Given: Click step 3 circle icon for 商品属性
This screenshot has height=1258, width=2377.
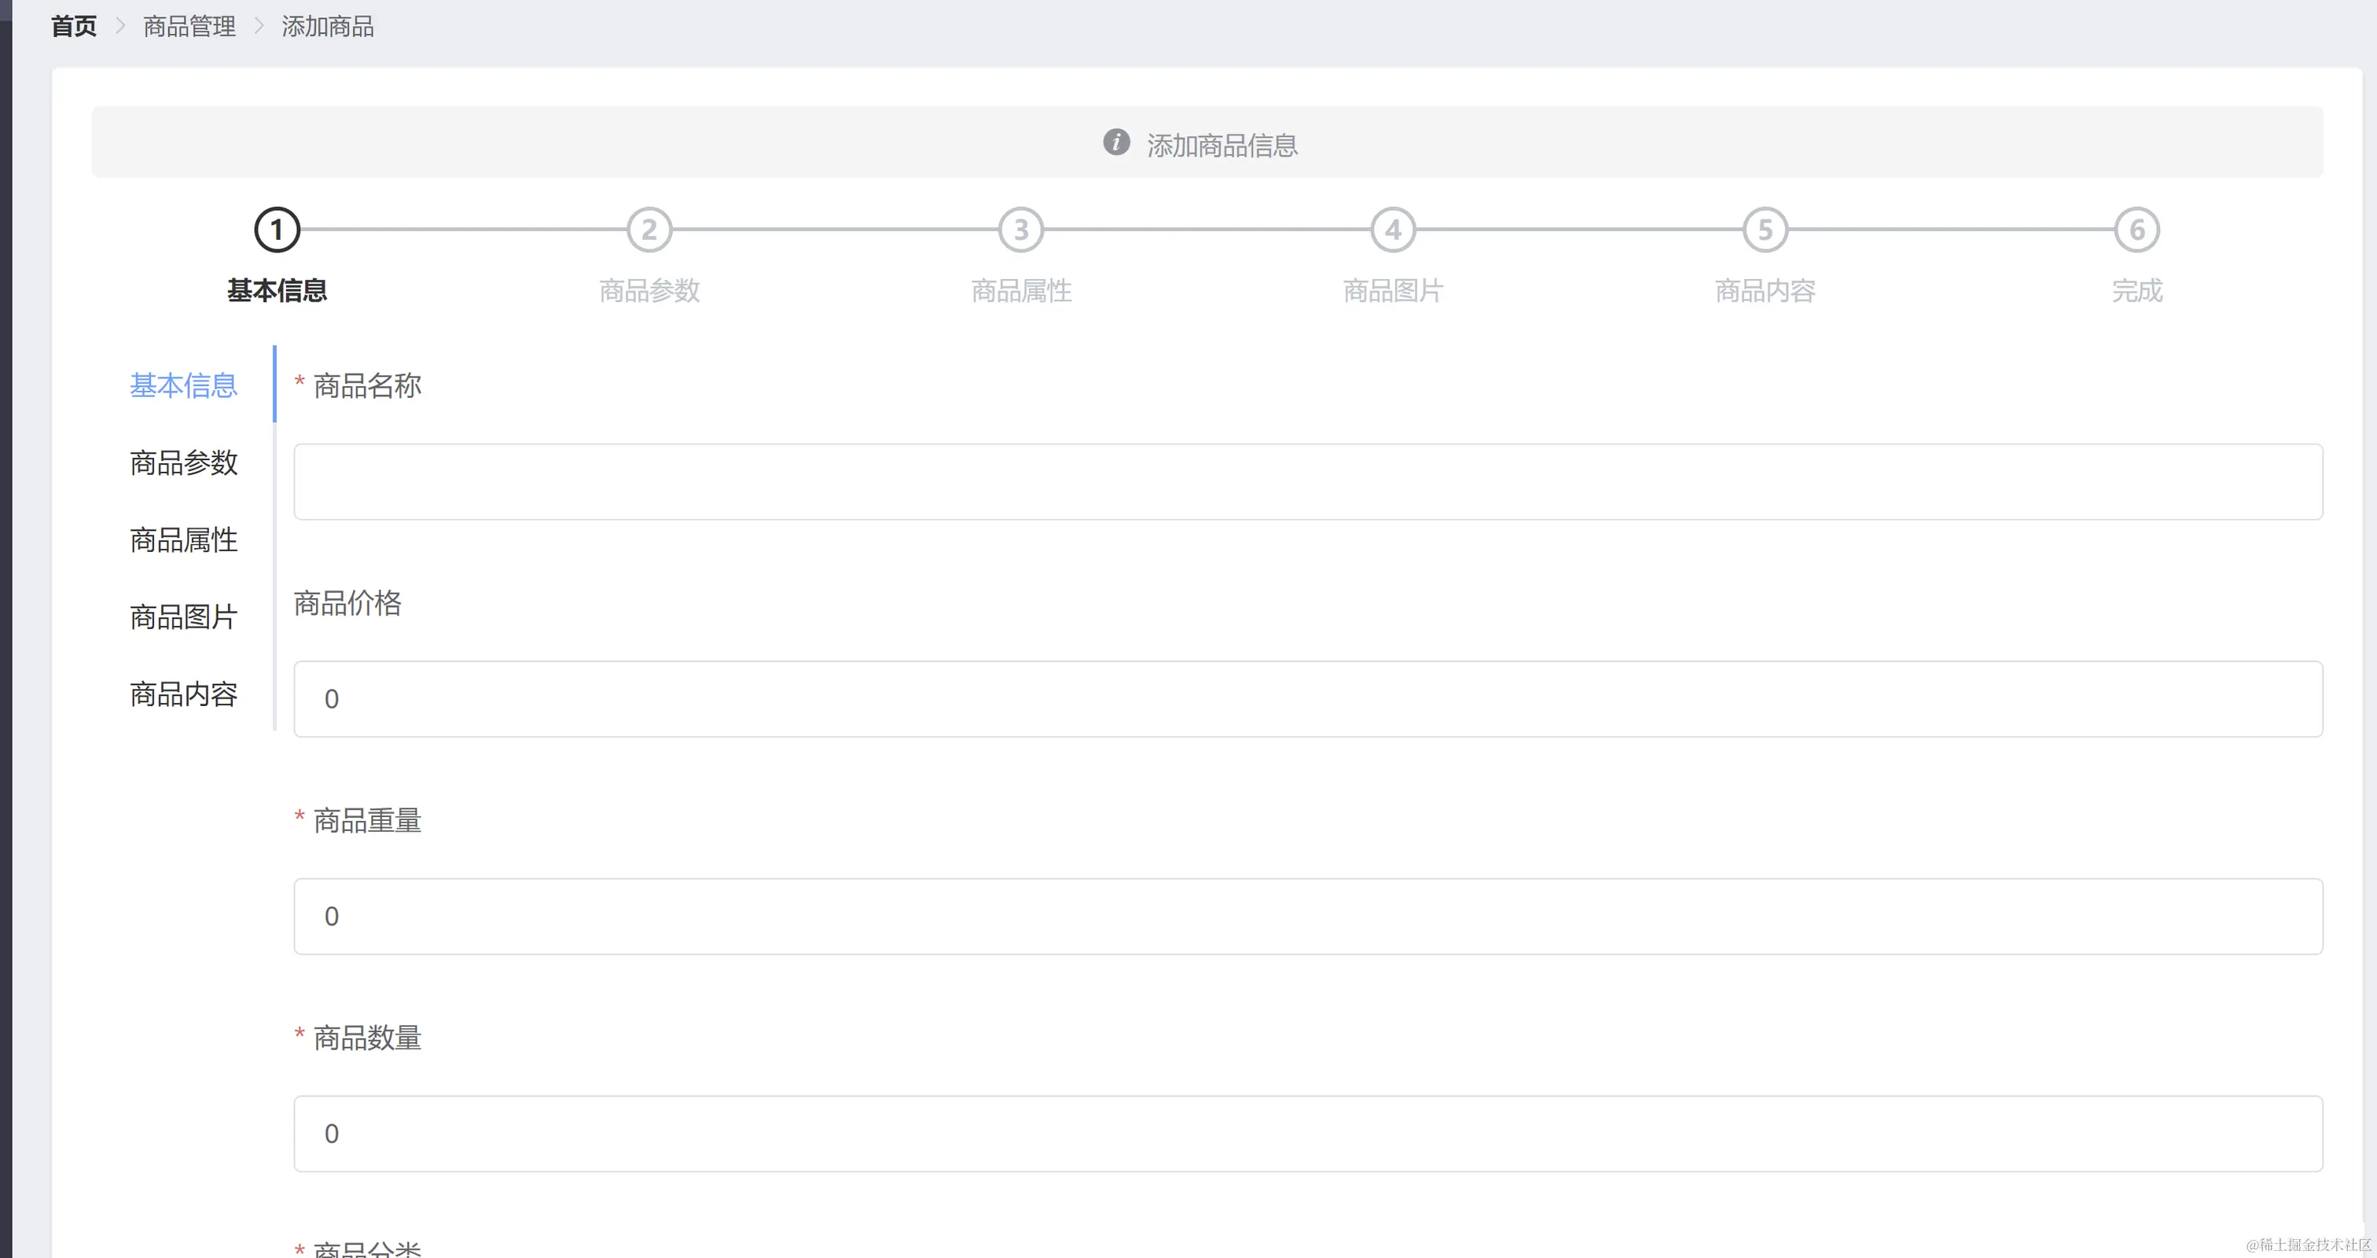Looking at the screenshot, I should point(1020,230).
